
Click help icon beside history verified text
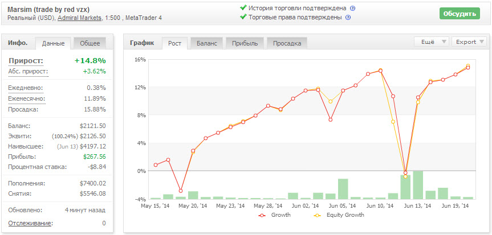352,9
